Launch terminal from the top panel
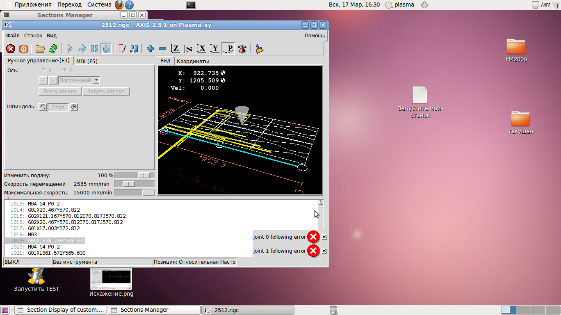The width and height of the screenshot is (561, 315). coord(191,5)
